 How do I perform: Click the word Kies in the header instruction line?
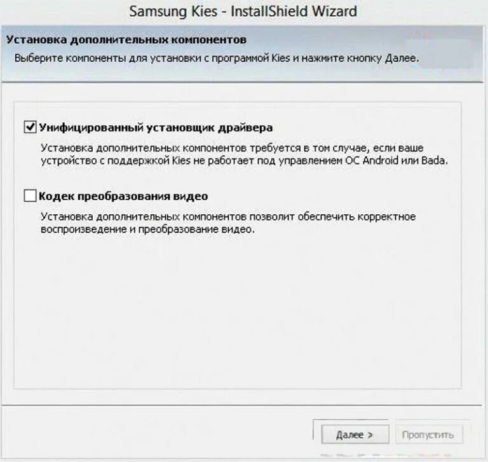point(281,58)
